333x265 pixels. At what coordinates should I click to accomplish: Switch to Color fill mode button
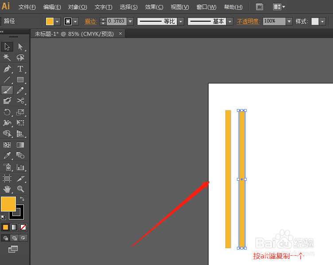pos(5,227)
